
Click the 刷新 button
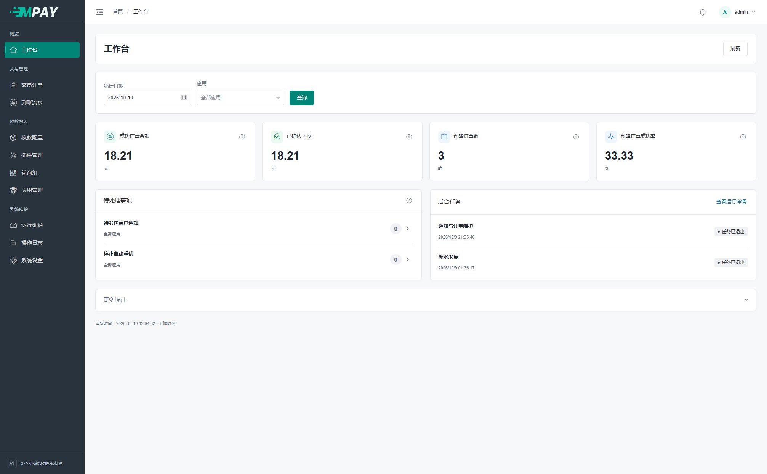pos(735,49)
